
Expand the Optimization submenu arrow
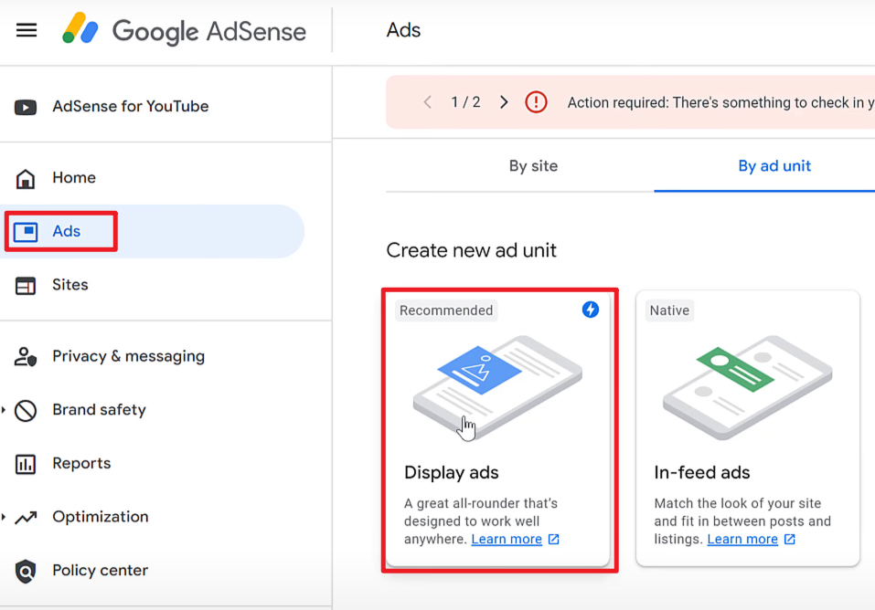tap(4, 517)
